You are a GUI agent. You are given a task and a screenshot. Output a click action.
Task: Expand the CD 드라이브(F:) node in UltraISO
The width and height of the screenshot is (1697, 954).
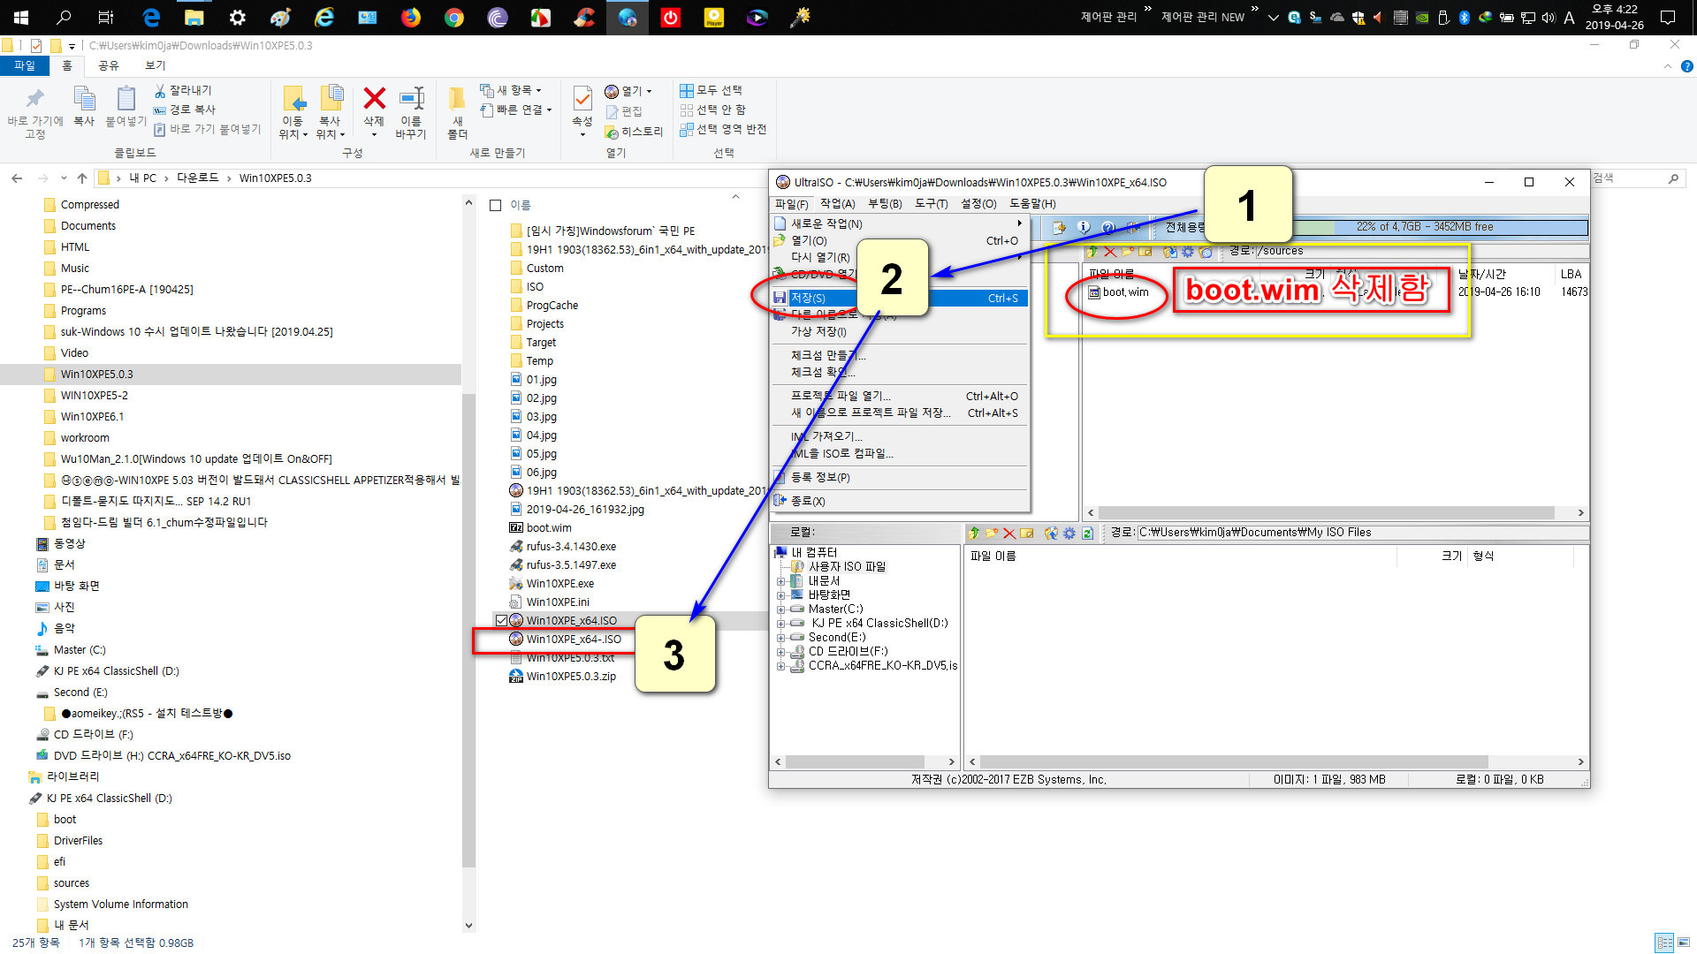click(x=780, y=652)
